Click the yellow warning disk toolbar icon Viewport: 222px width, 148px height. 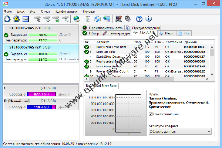point(16,19)
